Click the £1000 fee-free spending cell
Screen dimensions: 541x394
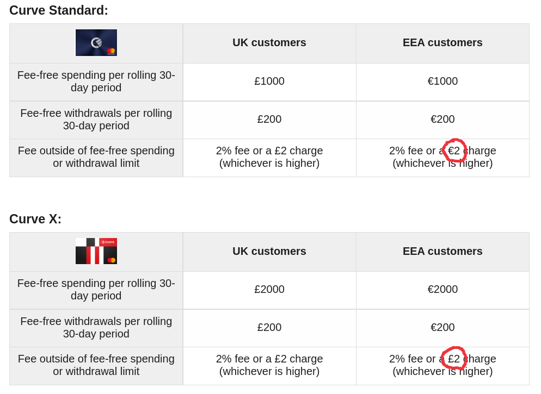pos(269,82)
